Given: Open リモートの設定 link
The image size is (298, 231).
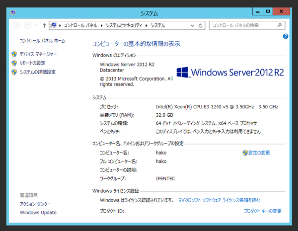Looking at the screenshot, I should [x=32, y=63].
